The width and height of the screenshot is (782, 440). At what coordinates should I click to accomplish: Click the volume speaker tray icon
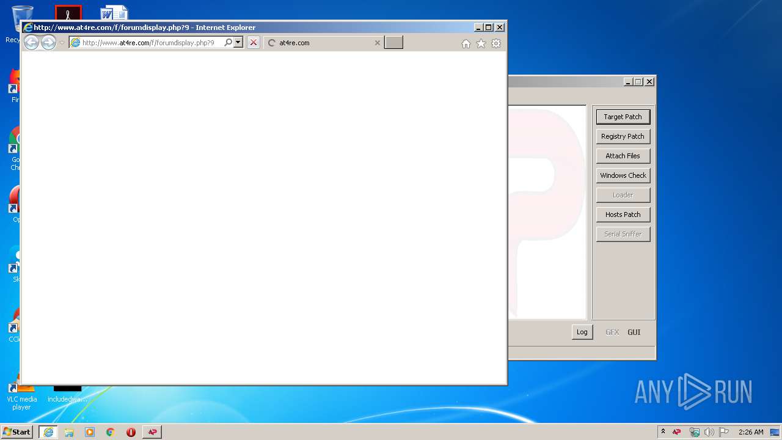(709, 432)
